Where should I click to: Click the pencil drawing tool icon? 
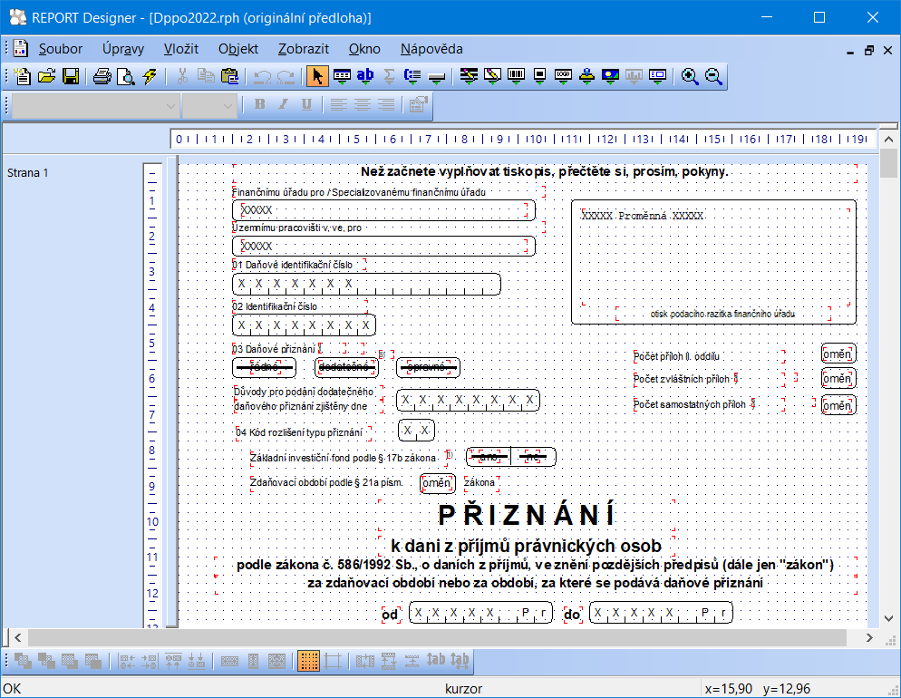[492, 76]
